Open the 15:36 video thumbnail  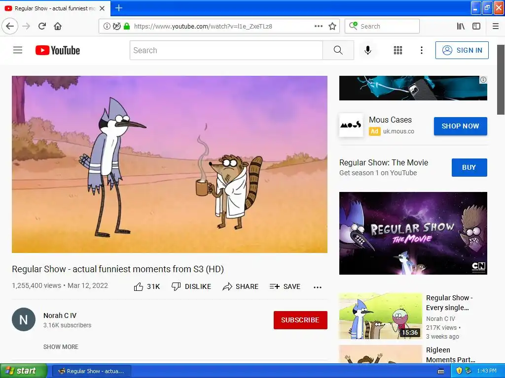pyautogui.click(x=380, y=316)
